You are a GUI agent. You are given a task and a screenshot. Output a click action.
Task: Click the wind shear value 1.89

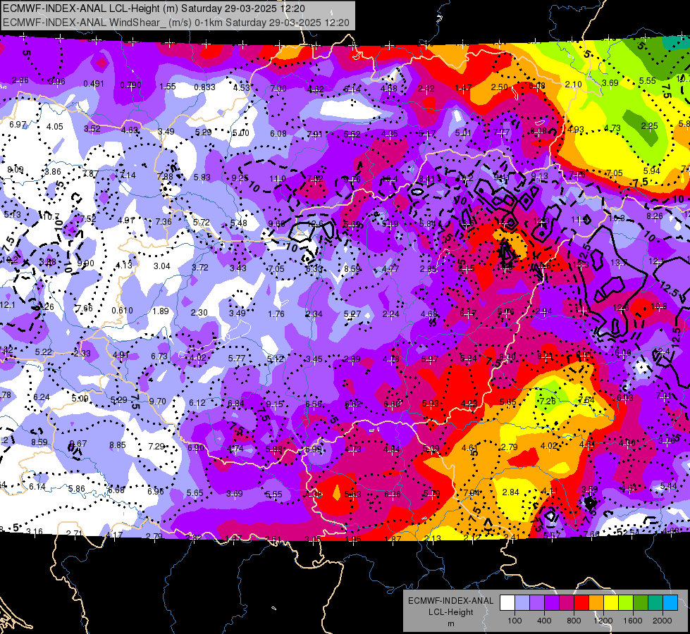pyautogui.click(x=161, y=311)
